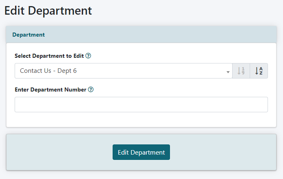
Task: Open the Contact Us - Dept 6 combo box
Action: click(x=122, y=71)
